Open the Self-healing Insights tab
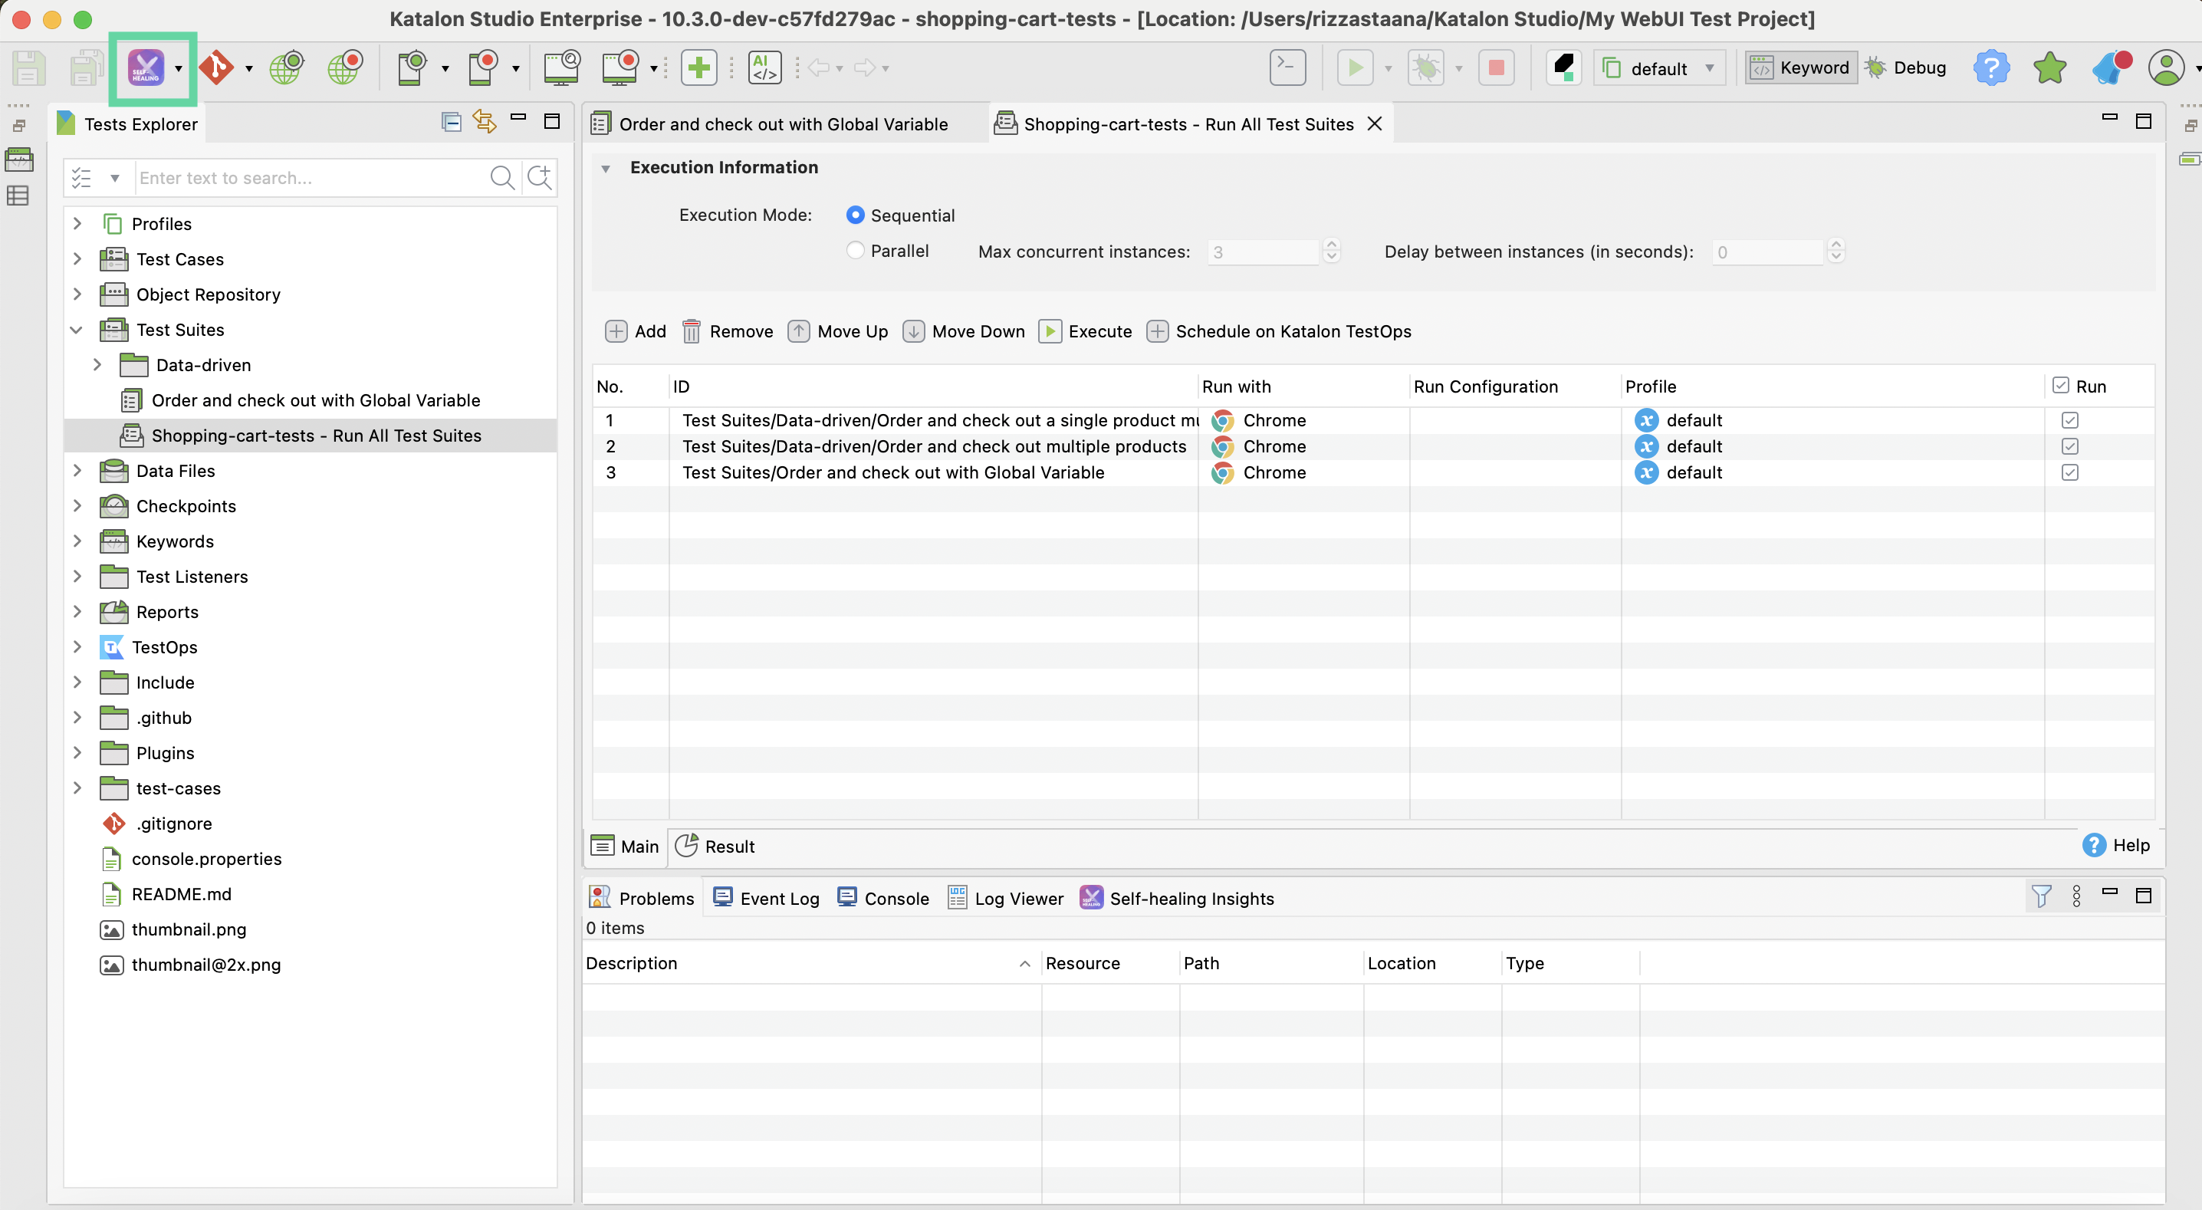Viewport: 2202px width, 1210px height. [1177, 898]
